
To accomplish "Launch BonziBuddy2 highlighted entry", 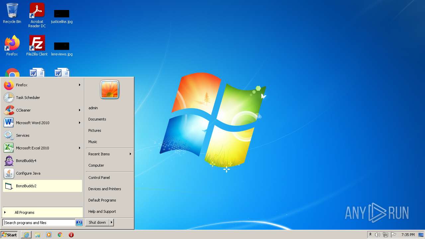I will click(42, 186).
